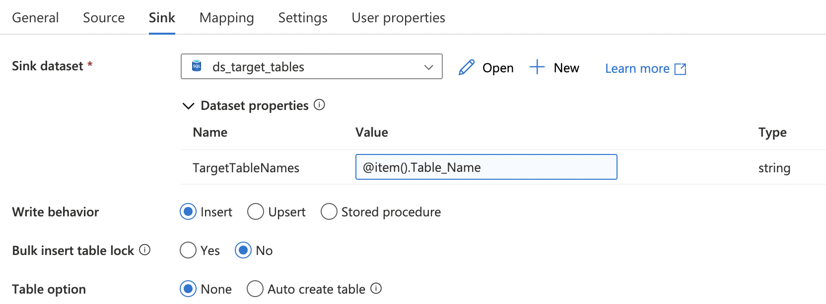Open the Learn more link
Image resolution: width=826 pixels, height=304 pixels.
click(637, 68)
